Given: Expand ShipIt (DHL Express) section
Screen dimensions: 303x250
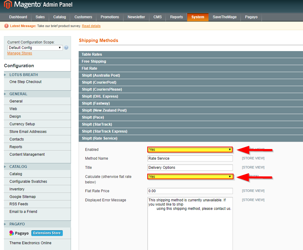Looking at the screenshot, I should (191, 96).
